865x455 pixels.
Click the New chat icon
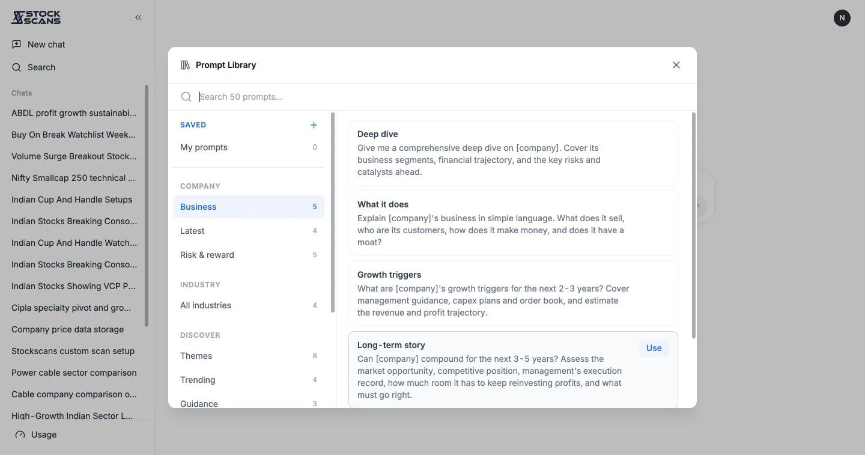(x=16, y=44)
